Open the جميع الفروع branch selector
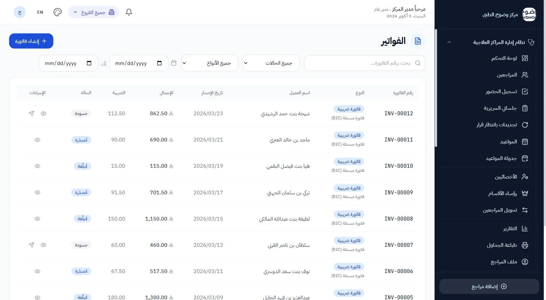This screenshot has height=300, width=546. tap(94, 12)
